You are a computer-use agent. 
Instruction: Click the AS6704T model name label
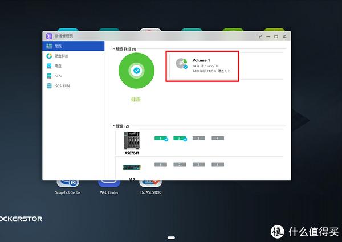pyautogui.click(x=132, y=153)
